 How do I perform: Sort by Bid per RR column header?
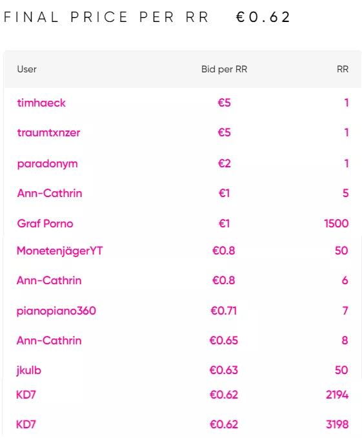coord(224,69)
